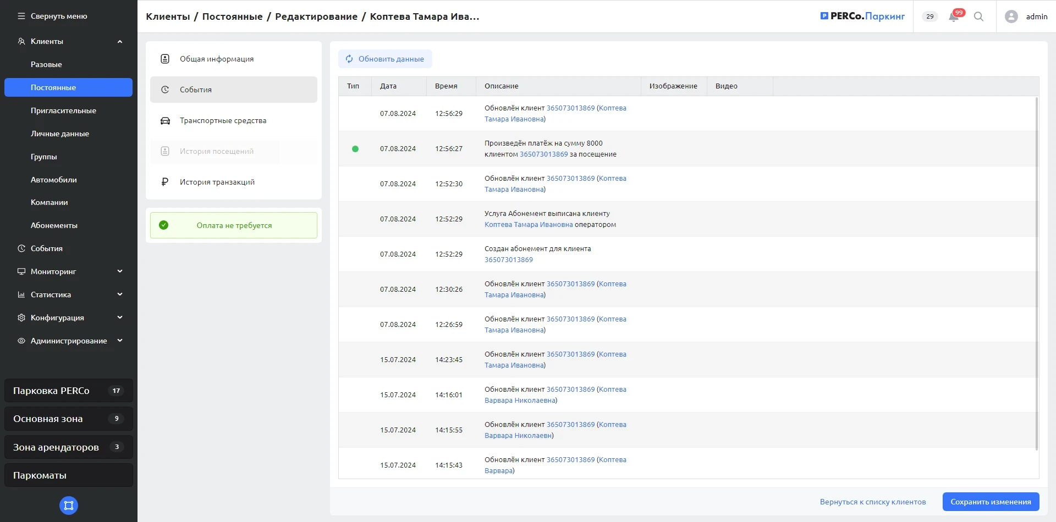Viewport: 1056px width, 522px height.
Task: Click the badge showing 29 in header
Action: [930, 16]
